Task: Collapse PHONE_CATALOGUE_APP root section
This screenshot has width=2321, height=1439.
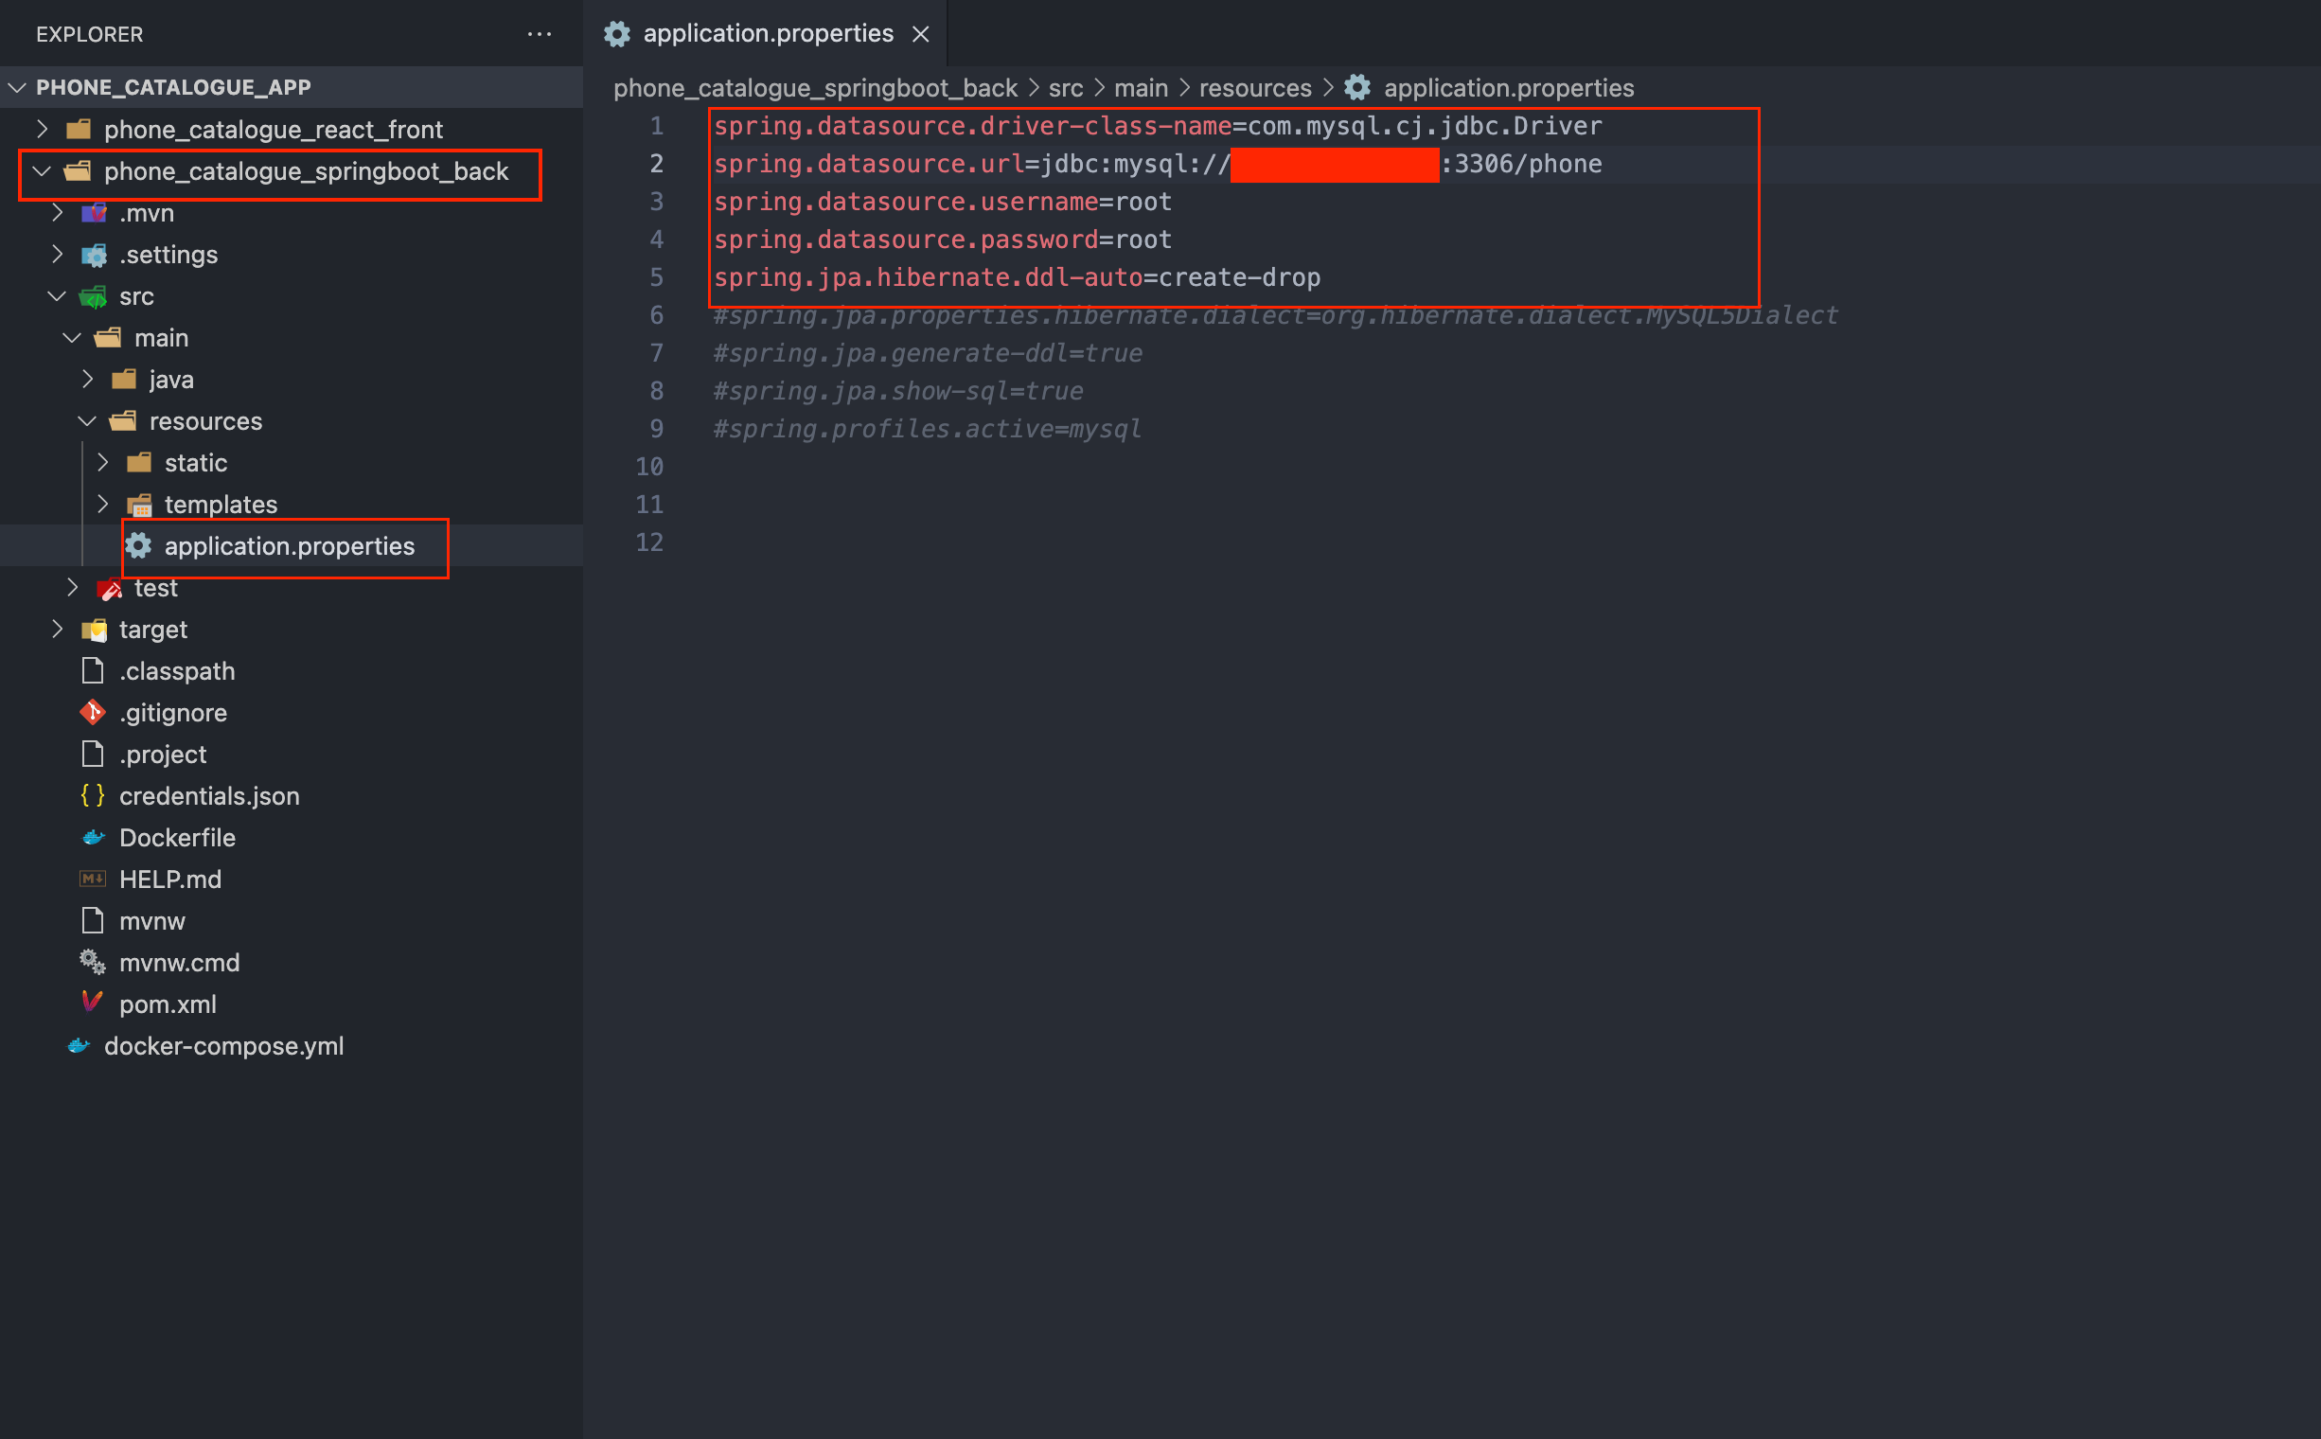Action: [x=17, y=87]
